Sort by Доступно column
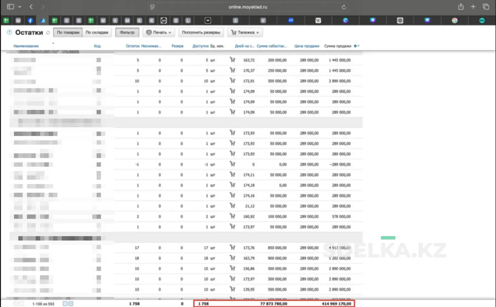Image resolution: width=496 pixels, height=307 pixels. 200,46
